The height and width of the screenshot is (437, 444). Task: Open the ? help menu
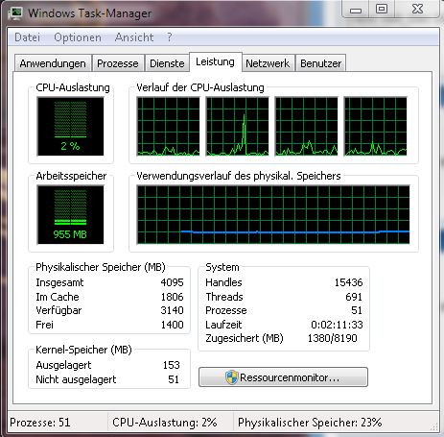170,37
